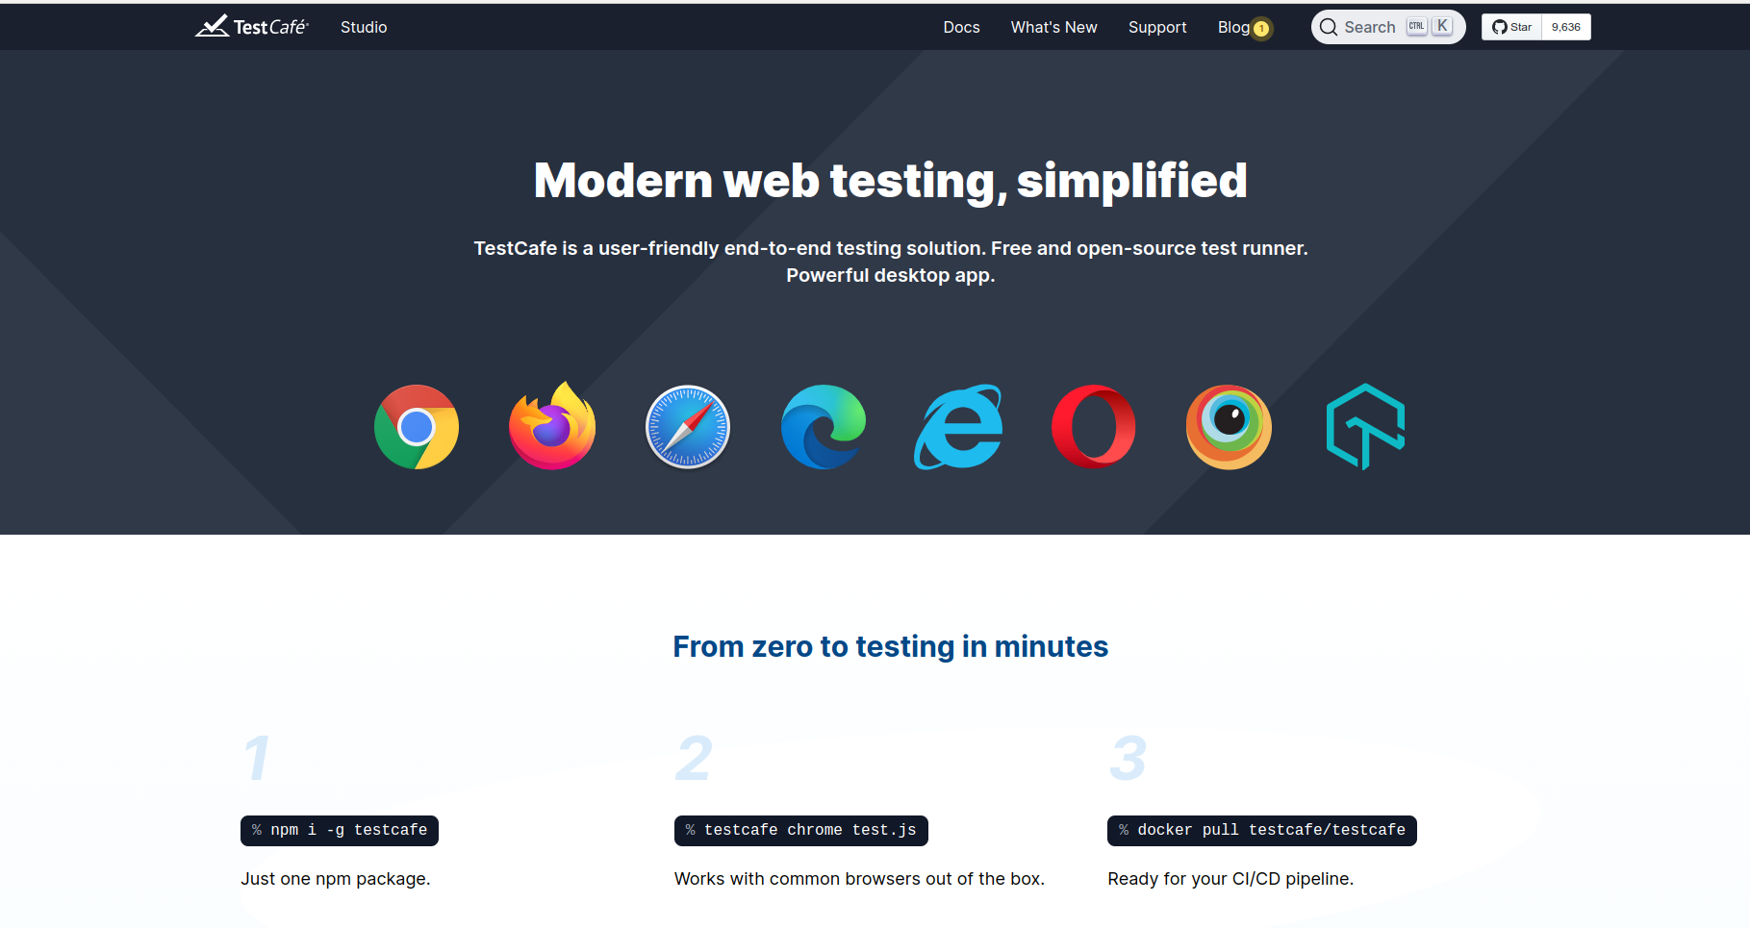
Task: Click the Microsoft Edge icon
Action: (x=824, y=427)
